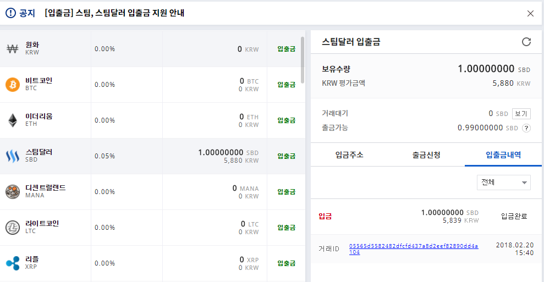
Task: Click the 보기 button next to 거래대기
Action: point(521,114)
